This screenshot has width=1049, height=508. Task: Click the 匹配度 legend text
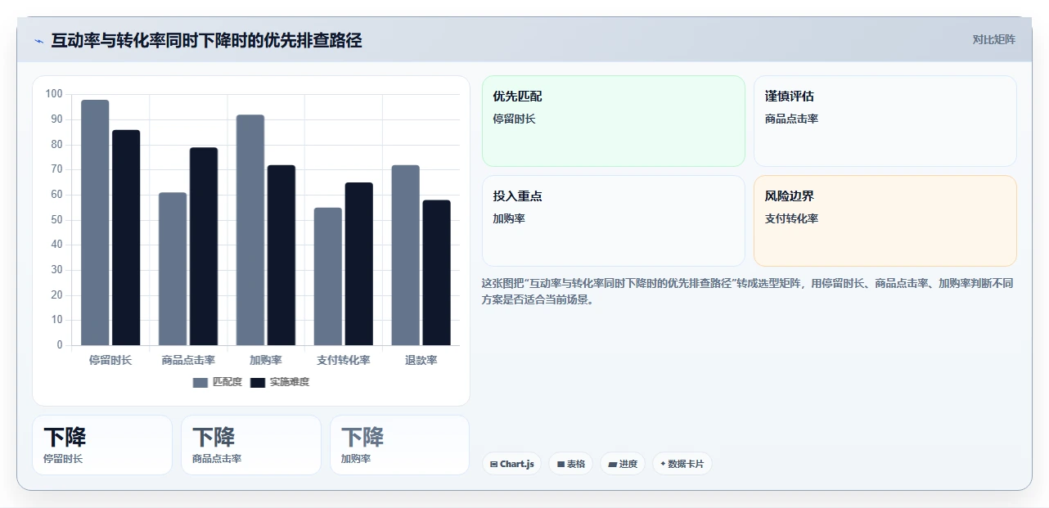[x=227, y=382]
